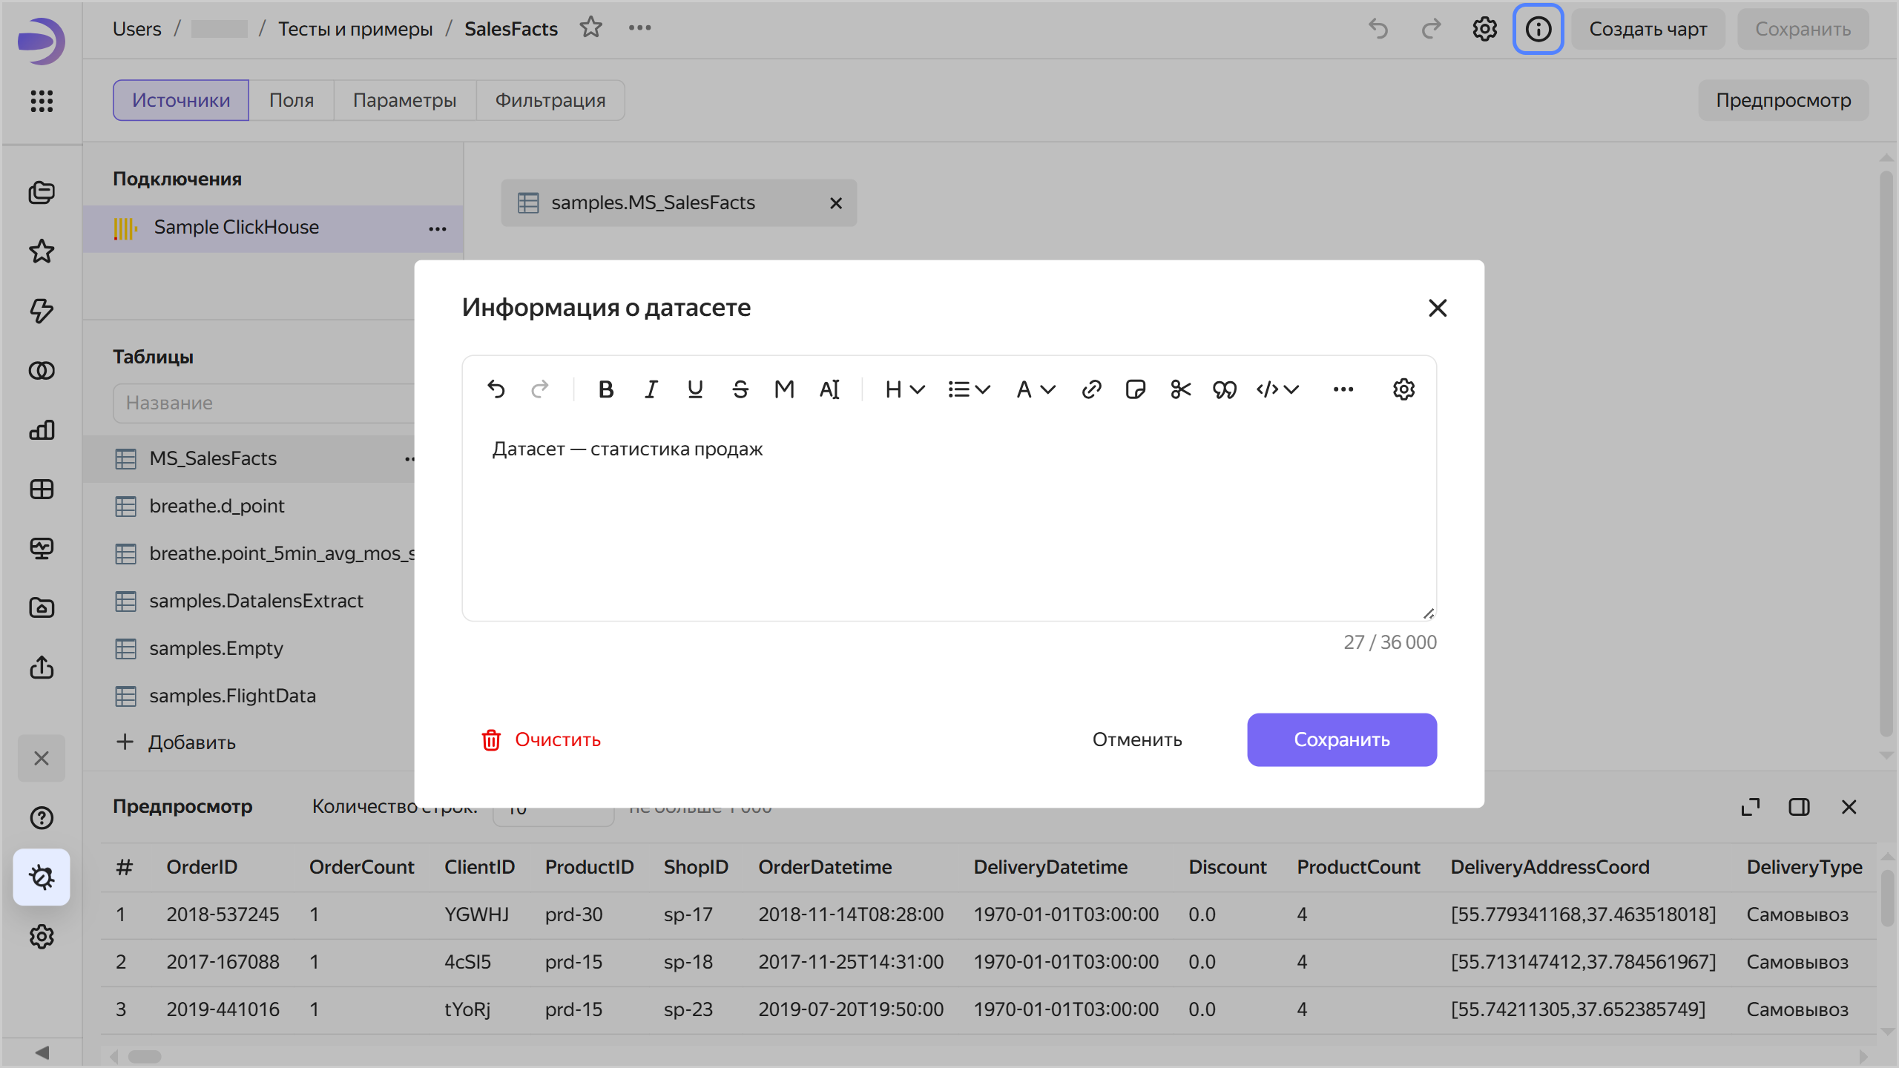Insert a link using the link icon

(x=1091, y=389)
